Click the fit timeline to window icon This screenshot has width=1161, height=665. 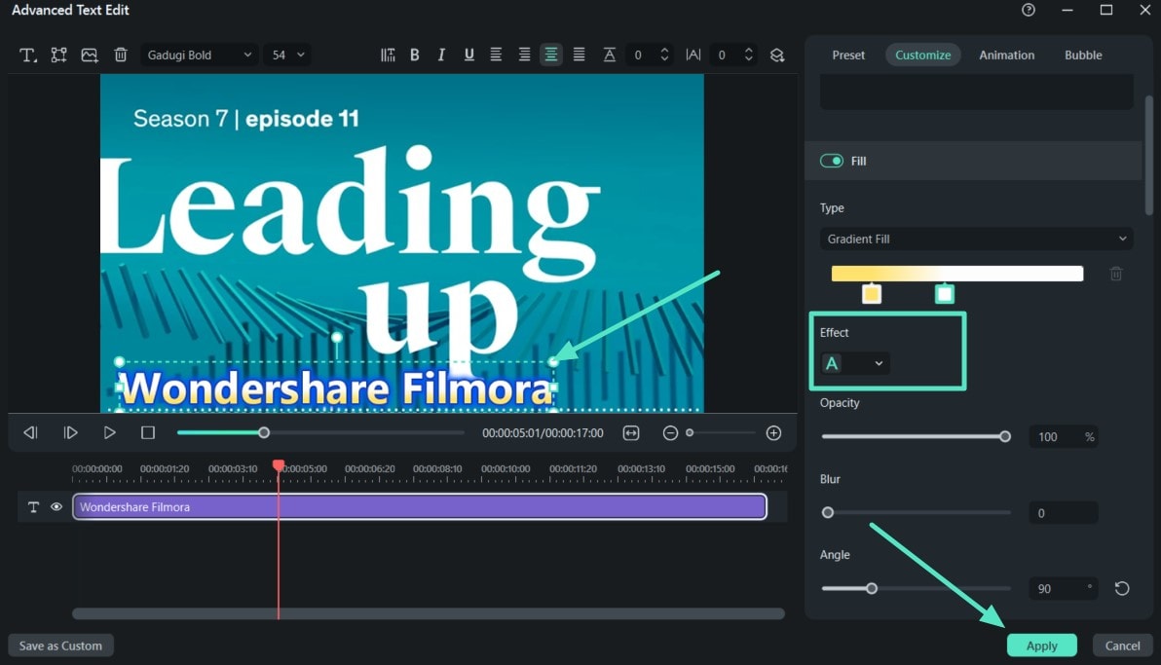tap(631, 433)
